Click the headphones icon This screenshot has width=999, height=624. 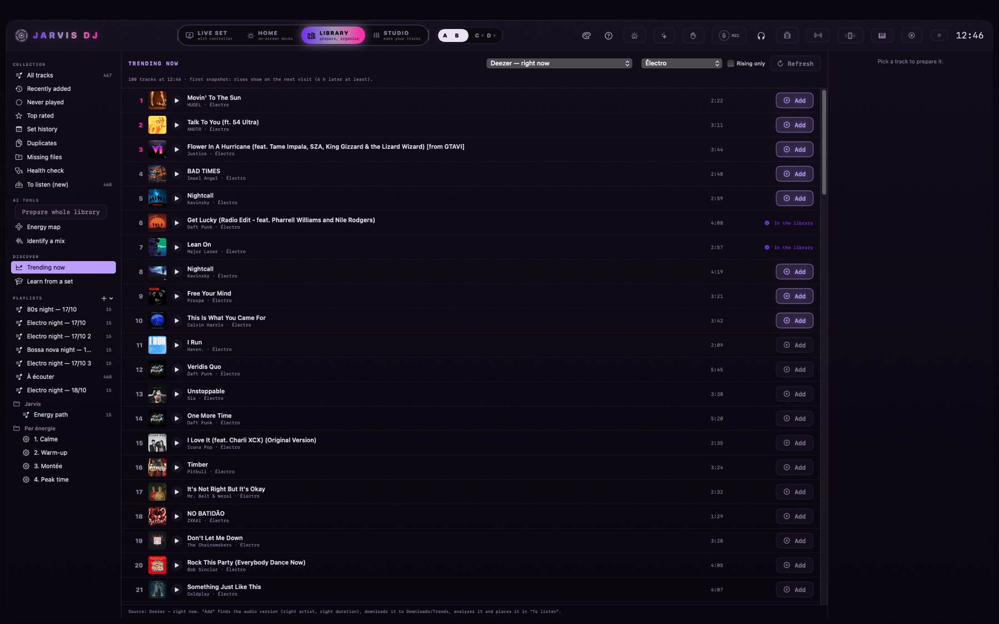tap(761, 35)
